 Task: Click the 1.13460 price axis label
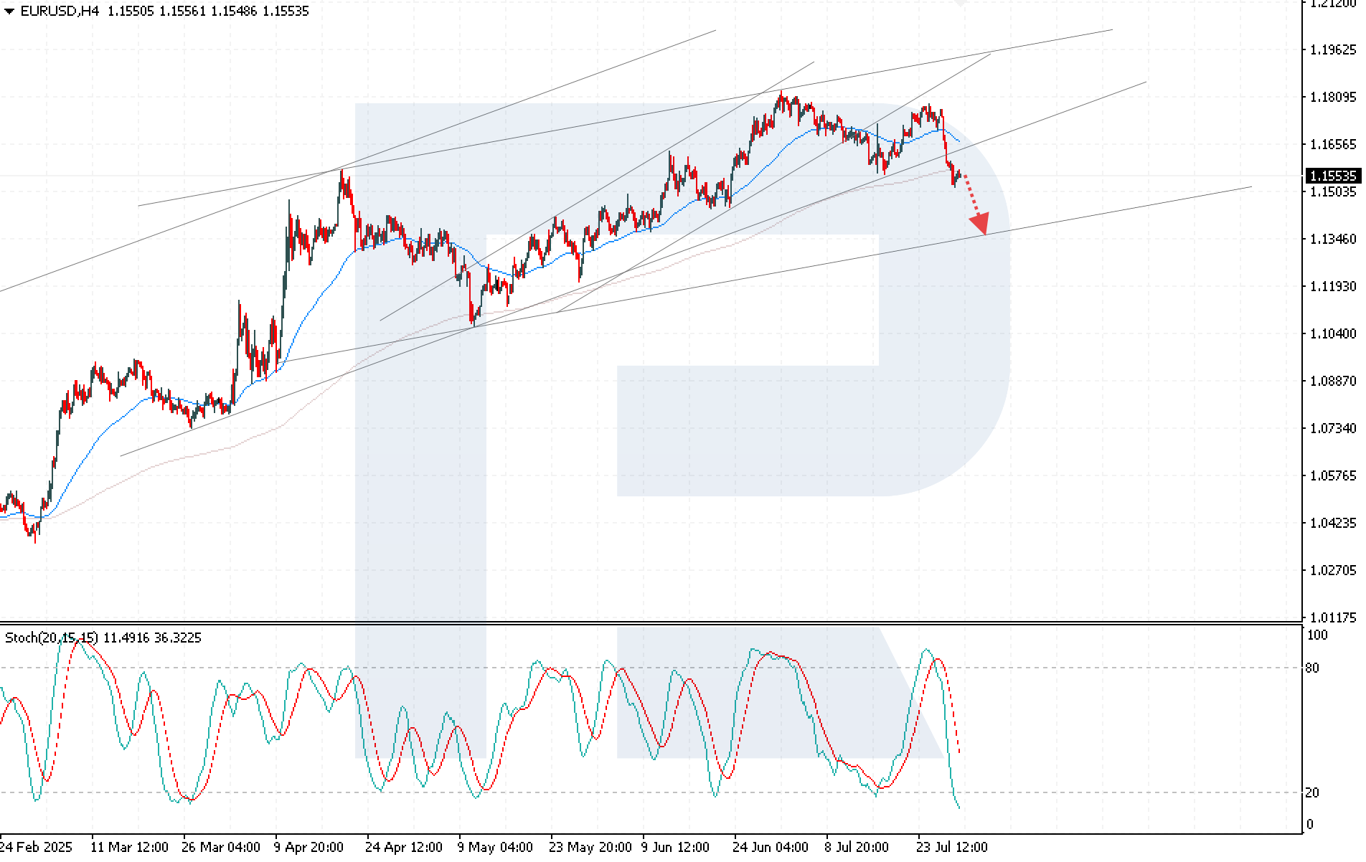(x=1333, y=239)
